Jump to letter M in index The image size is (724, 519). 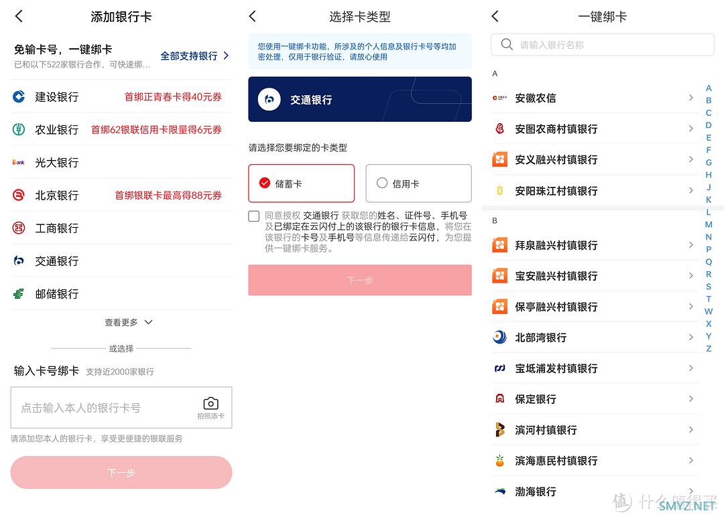(709, 224)
